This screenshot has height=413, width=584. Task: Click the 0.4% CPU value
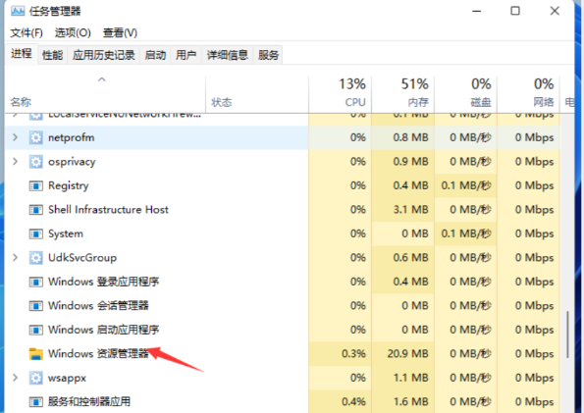[x=353, y=401]
